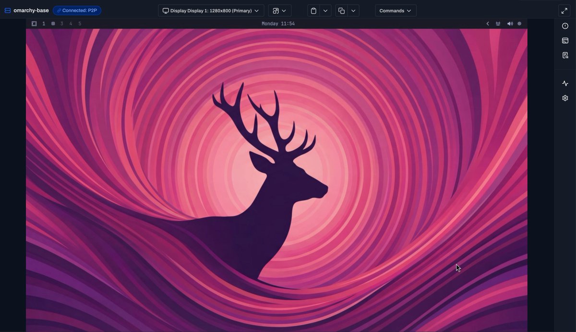Open the Display 1: 1280x800 dropdown
The image size is (576, 332).
pyautogui.click(x=211, y=11)
